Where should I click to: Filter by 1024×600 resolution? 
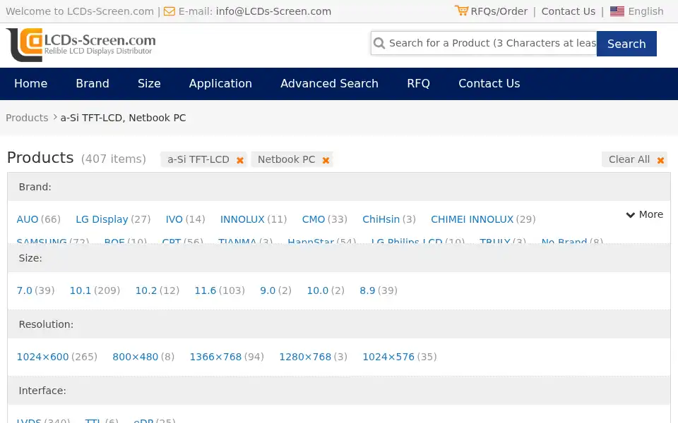click(x=43, y=357)
